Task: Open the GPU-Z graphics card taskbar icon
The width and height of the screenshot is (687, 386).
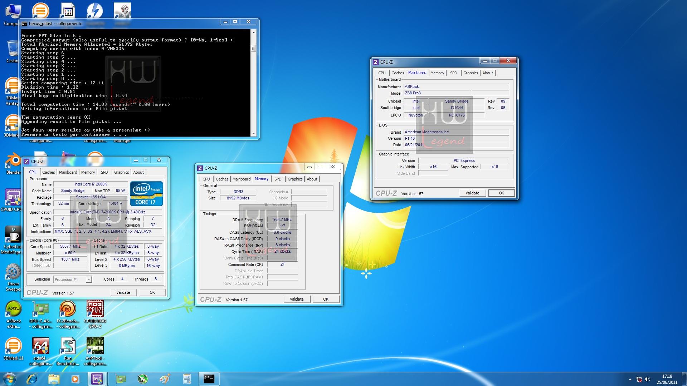Action: 121,379
